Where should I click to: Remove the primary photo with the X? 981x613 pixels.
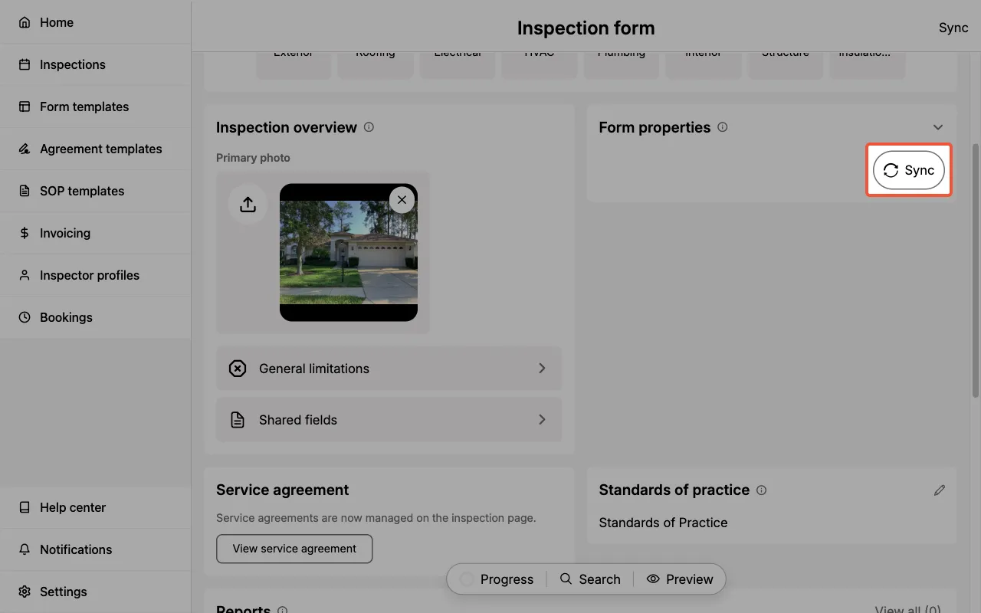[x=402, y=200]
